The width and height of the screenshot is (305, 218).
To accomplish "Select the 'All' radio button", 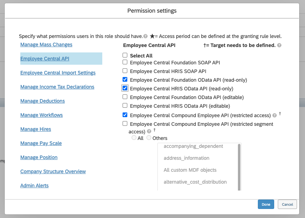I will pos(134,138).
